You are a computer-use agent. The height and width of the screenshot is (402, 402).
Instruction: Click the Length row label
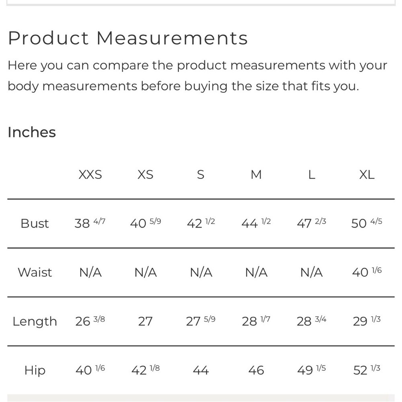click(35, 322)
